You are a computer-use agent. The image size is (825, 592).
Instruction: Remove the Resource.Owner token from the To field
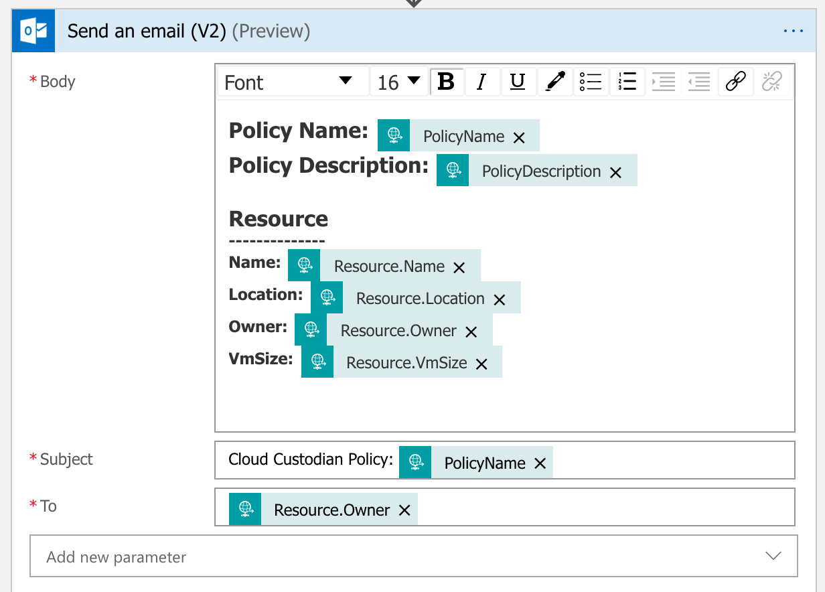coord(404,510)
